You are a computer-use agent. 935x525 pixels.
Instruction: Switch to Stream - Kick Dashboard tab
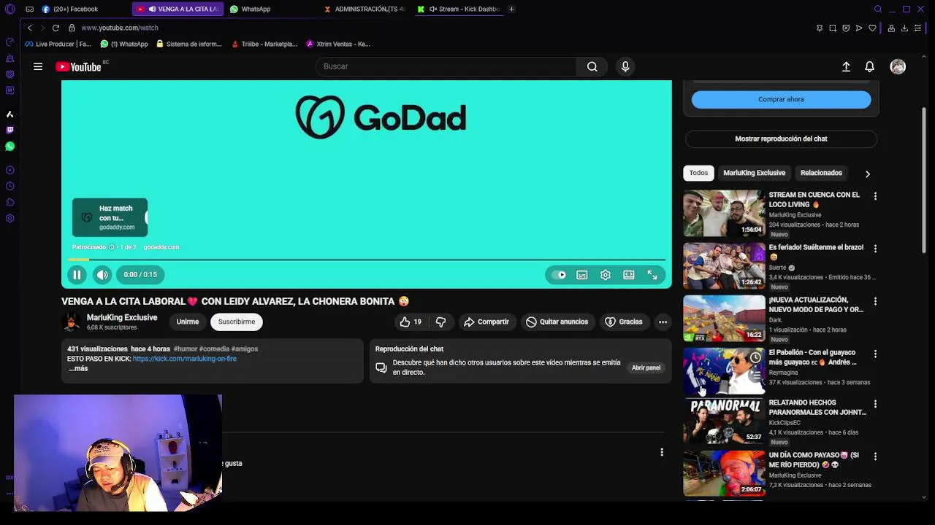pos(460,9)
